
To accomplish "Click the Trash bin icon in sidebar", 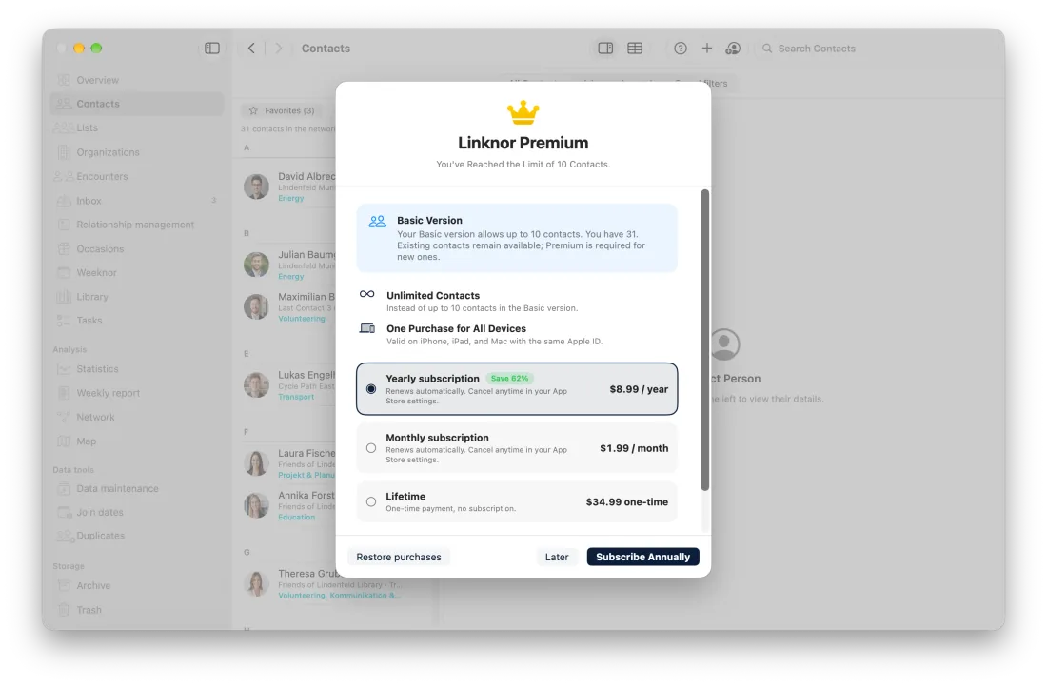I will coord(64,610).
